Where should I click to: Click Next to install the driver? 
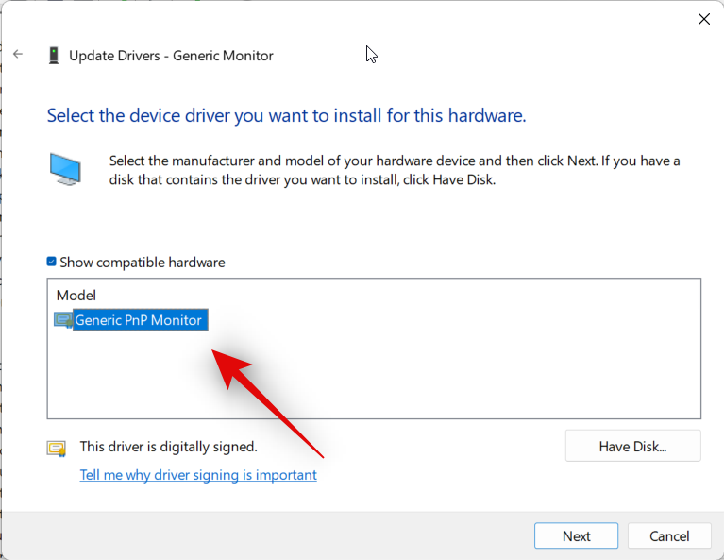click(576, 535)
